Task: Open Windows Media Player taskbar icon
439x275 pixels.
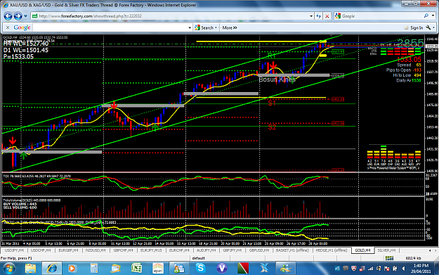Action: 72,269
